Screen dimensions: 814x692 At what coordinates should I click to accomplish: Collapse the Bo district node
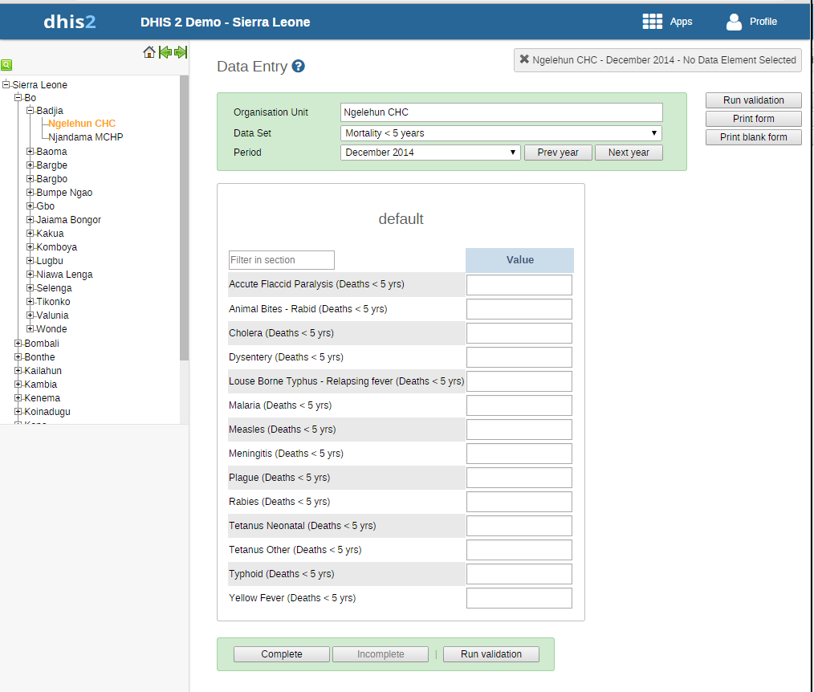(18, 97)
